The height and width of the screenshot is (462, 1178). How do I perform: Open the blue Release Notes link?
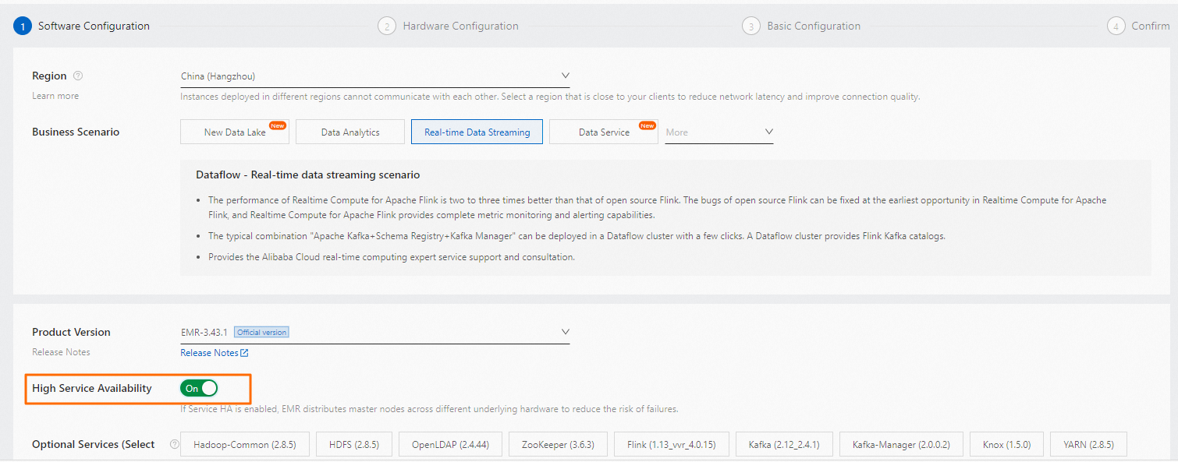click(209, 353)
